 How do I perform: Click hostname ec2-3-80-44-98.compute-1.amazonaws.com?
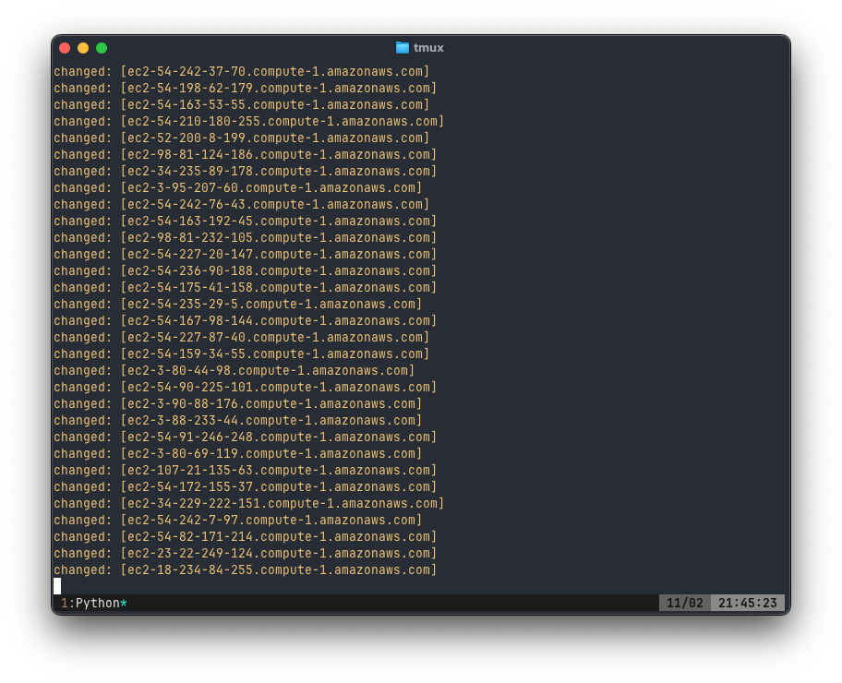click(x=267, y=371)
